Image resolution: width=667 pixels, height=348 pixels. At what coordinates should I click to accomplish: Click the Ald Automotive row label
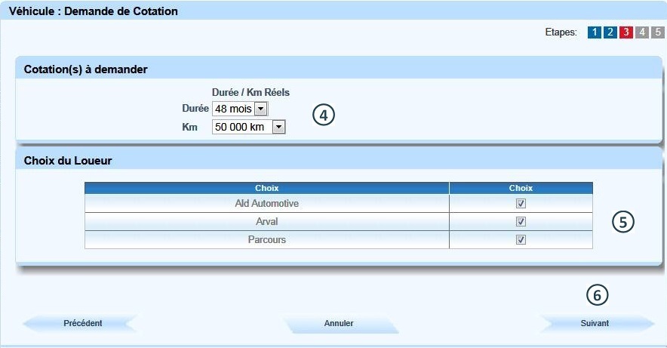[266, 204]
